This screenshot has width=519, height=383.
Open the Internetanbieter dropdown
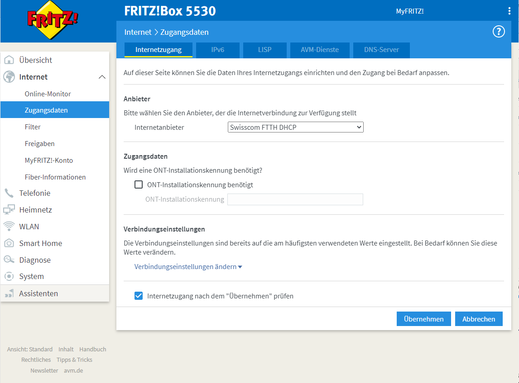(295, 127)
